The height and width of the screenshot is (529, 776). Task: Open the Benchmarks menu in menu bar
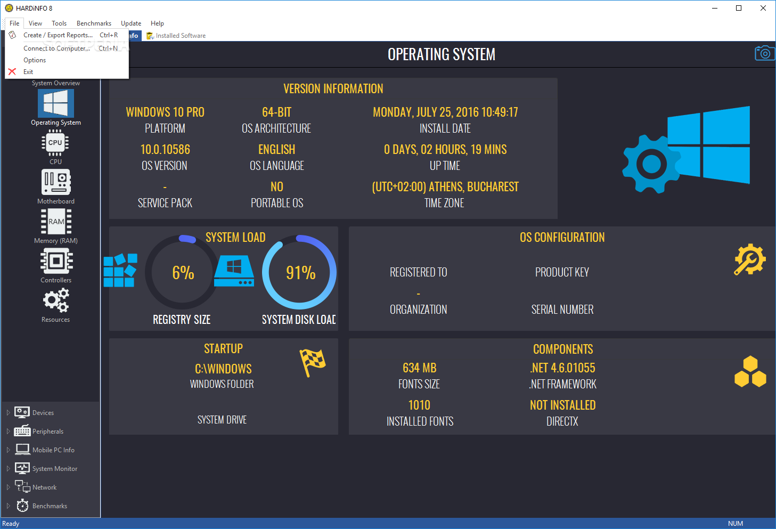point(94,23)
